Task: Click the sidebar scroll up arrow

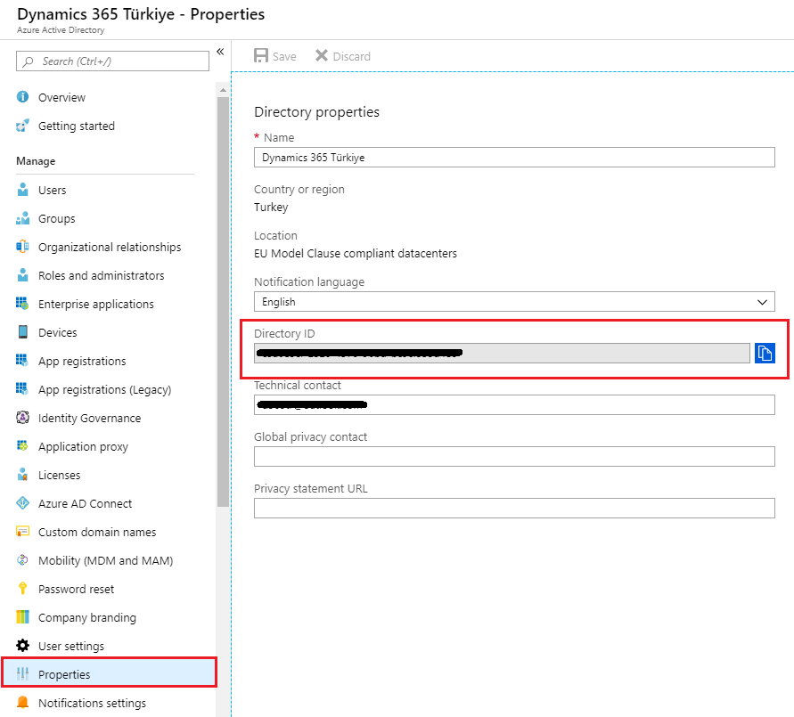Action: point(223,90)
